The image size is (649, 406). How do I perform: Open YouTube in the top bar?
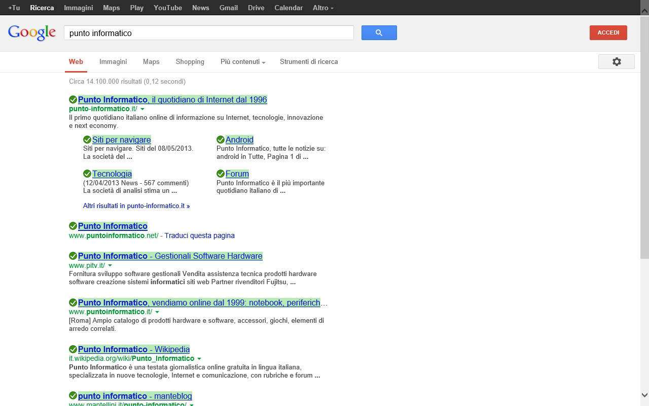[x=168, y=8]
